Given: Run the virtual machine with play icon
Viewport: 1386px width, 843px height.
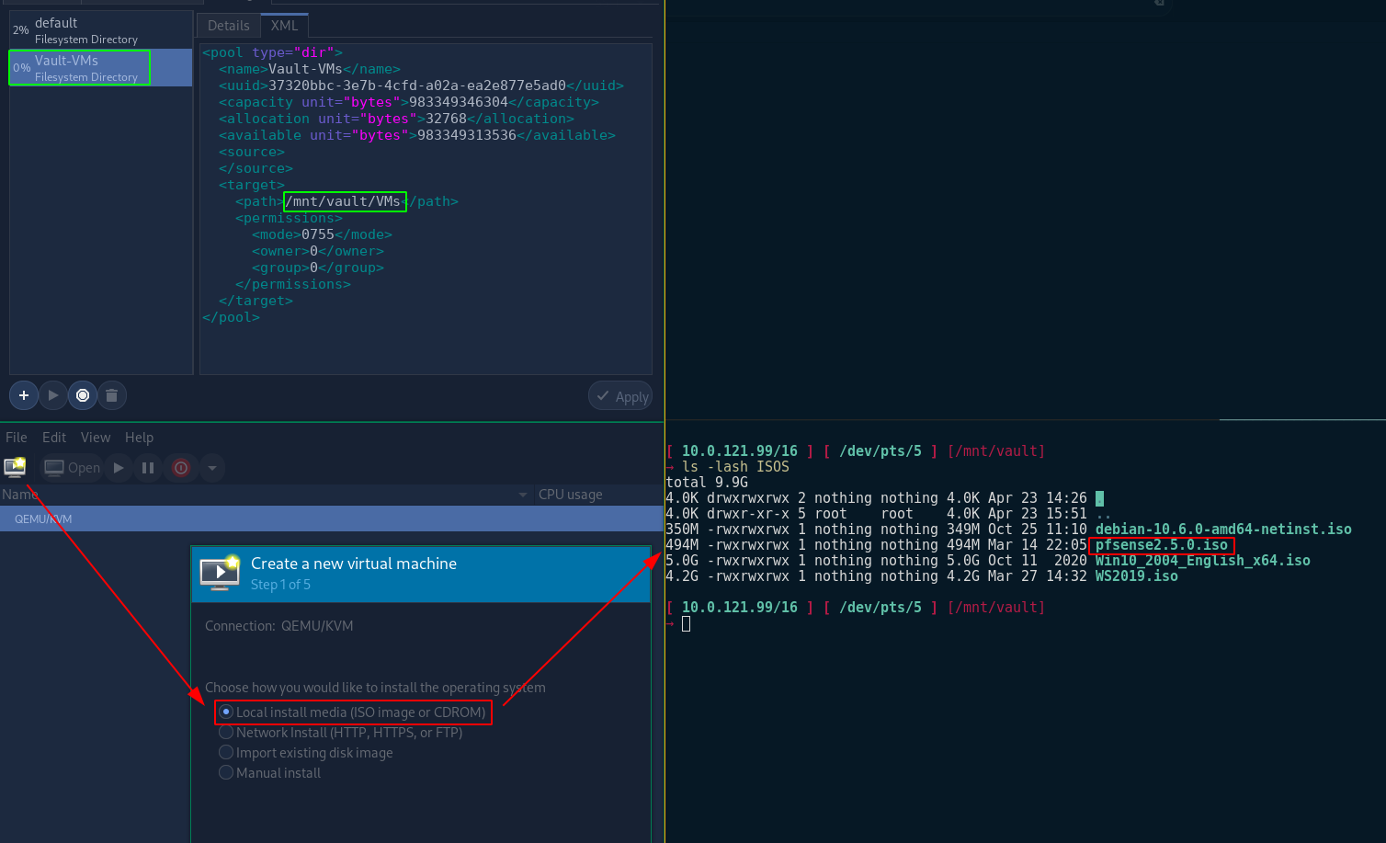Looking at the screenshot, I should (x=119, y=468).
